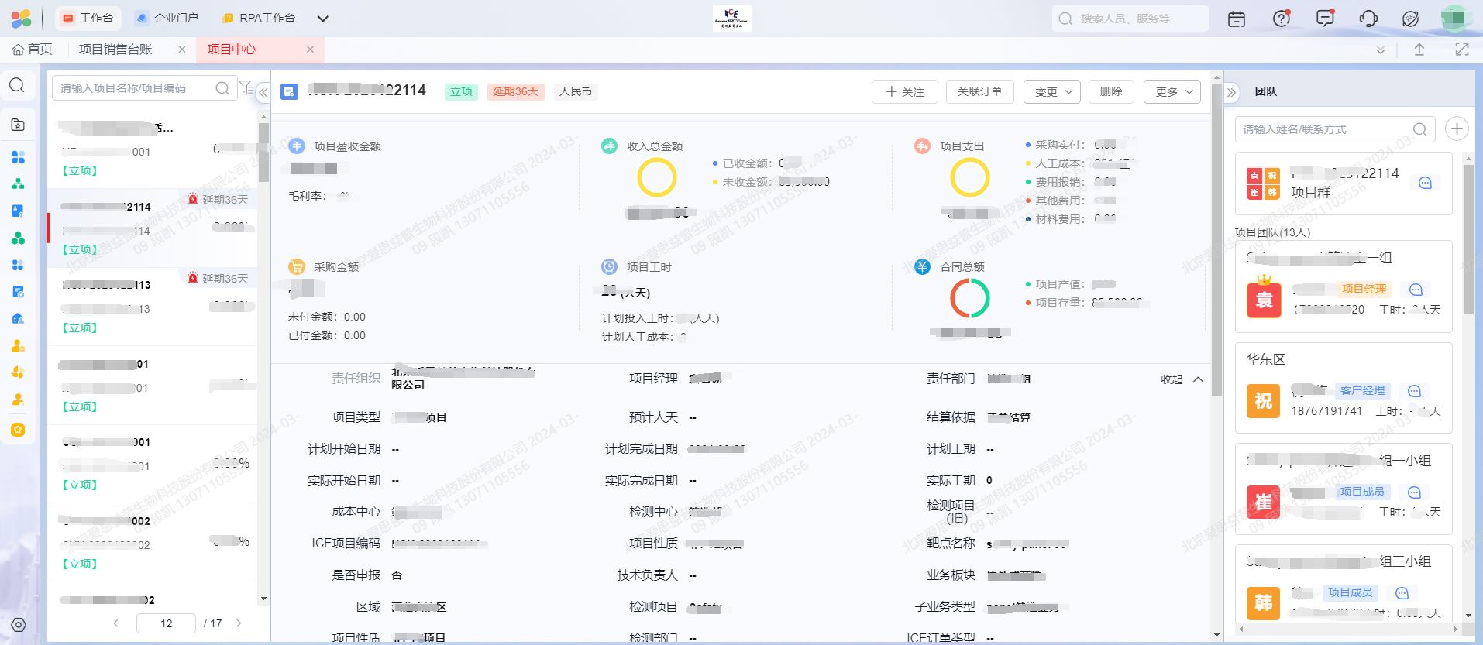Expand the 更多 dropdown menu
1483x645 pixels.
(x=1172, y=91)
